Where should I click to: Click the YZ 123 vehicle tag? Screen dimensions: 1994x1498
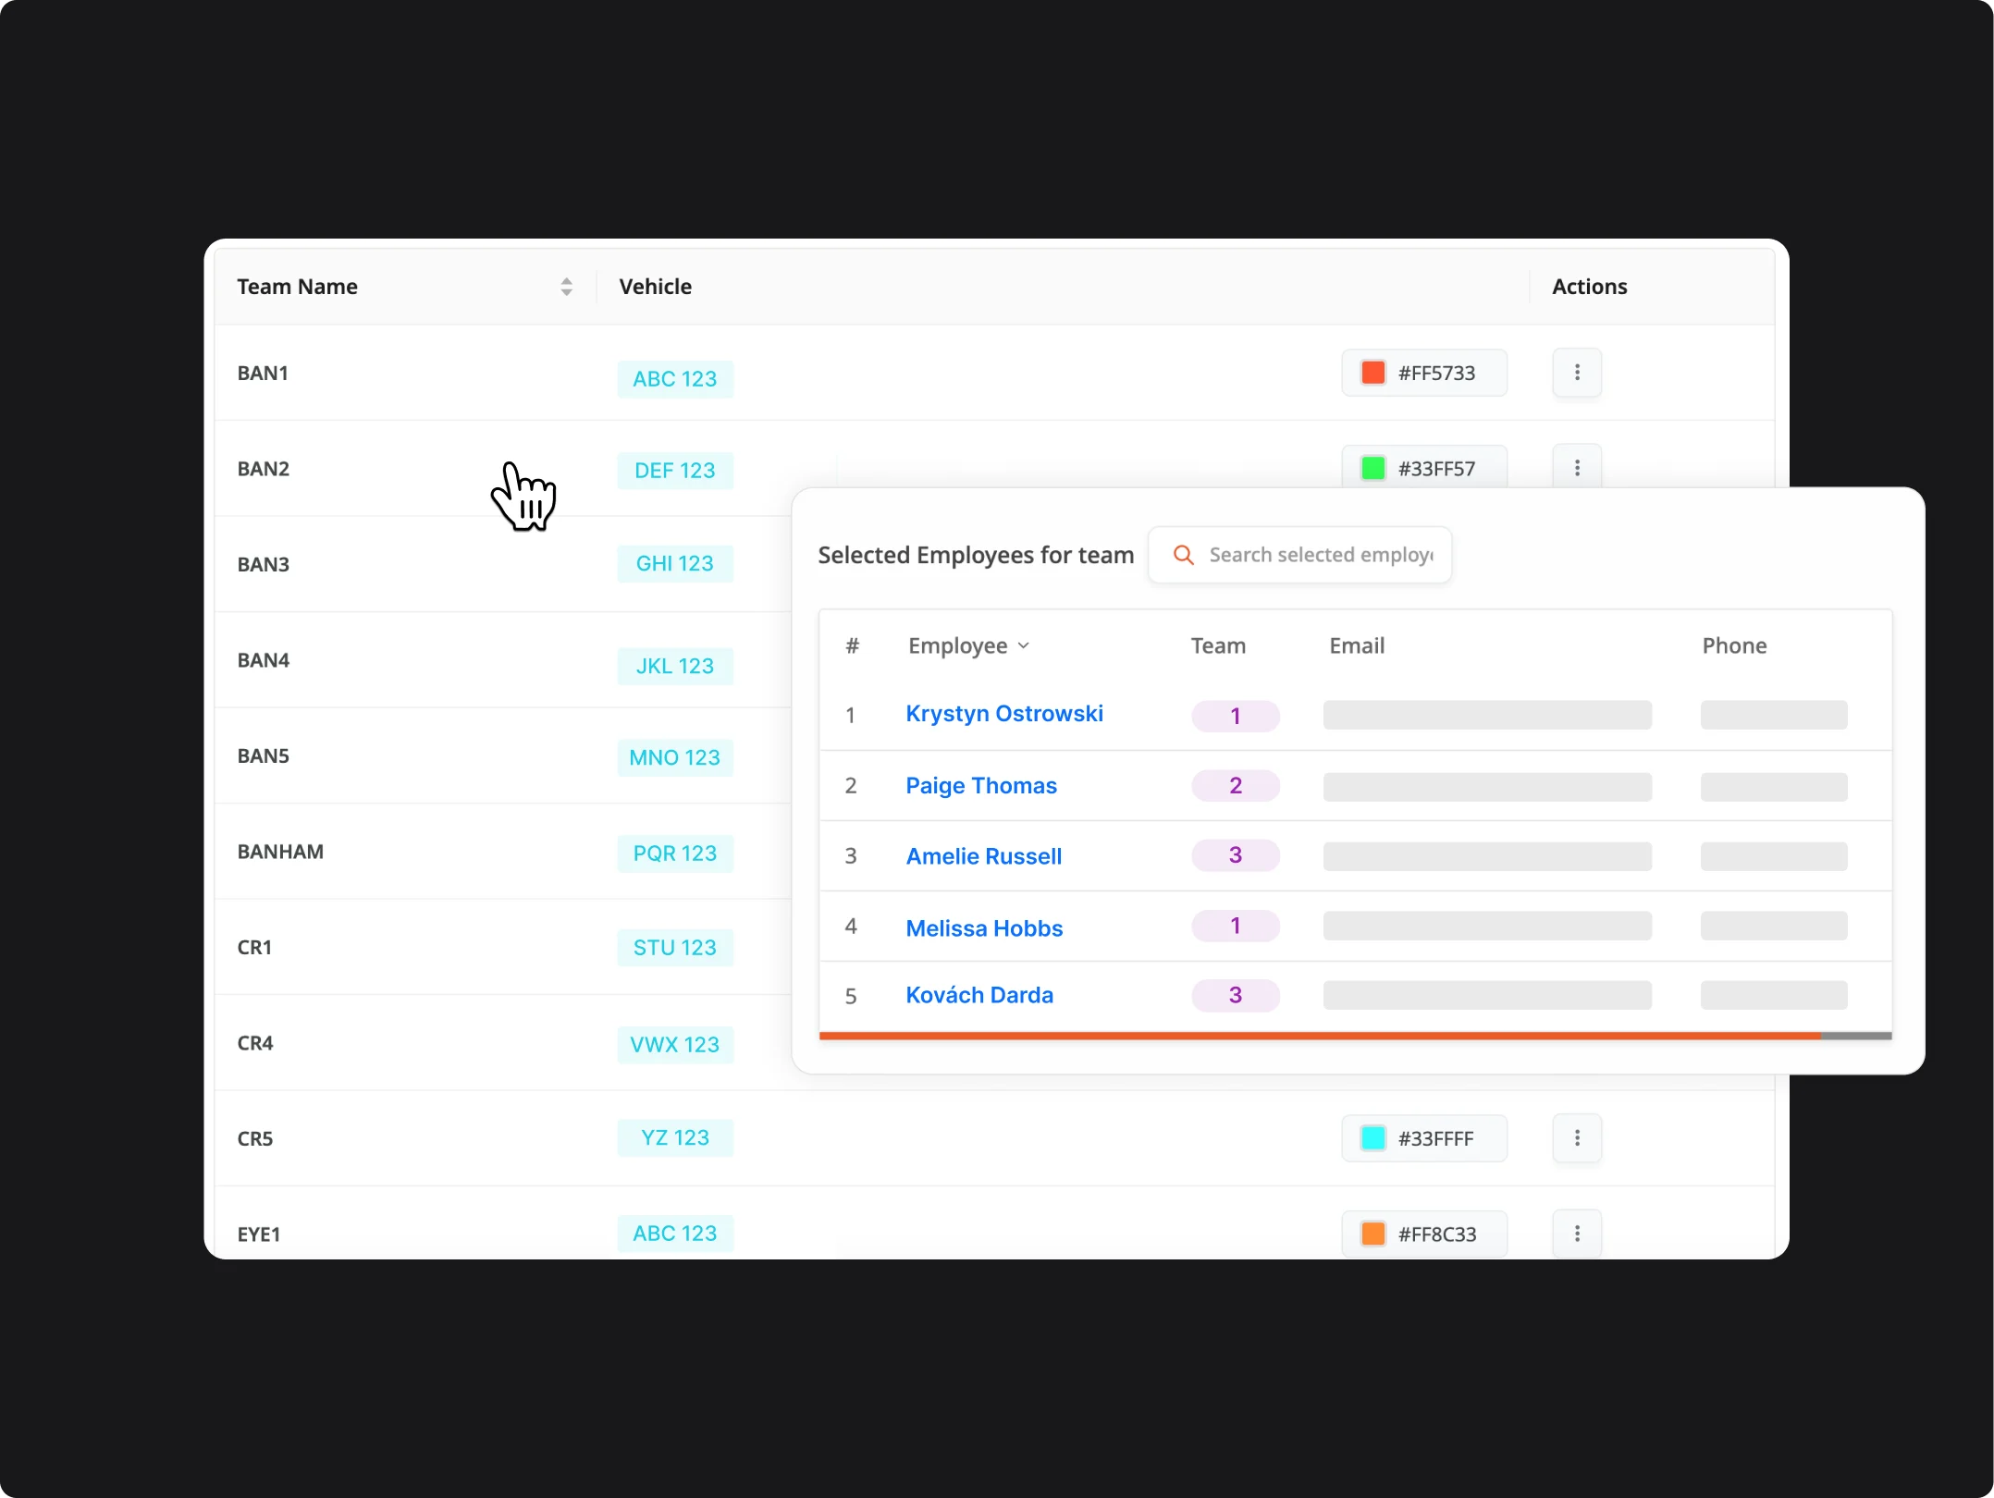tap(674, 1137)
